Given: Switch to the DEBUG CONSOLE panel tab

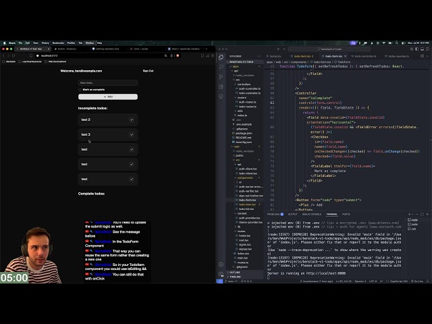Looking at the screenshot, I should pyautogui.click(x=312, y=214).
